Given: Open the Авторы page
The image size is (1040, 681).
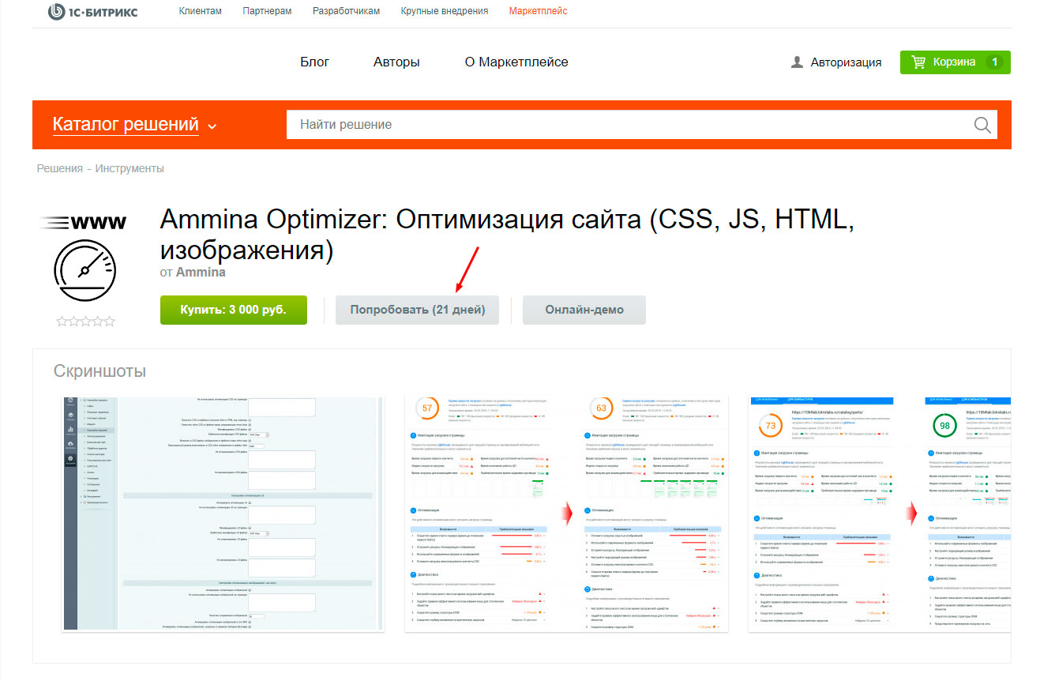Looking at the screenshot, I should coord(396,62).
